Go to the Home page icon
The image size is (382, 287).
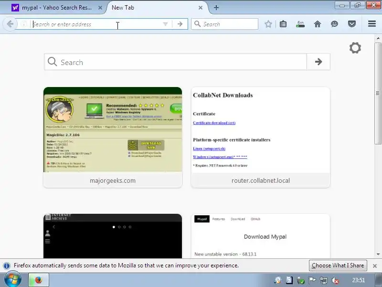pos(318,24)
